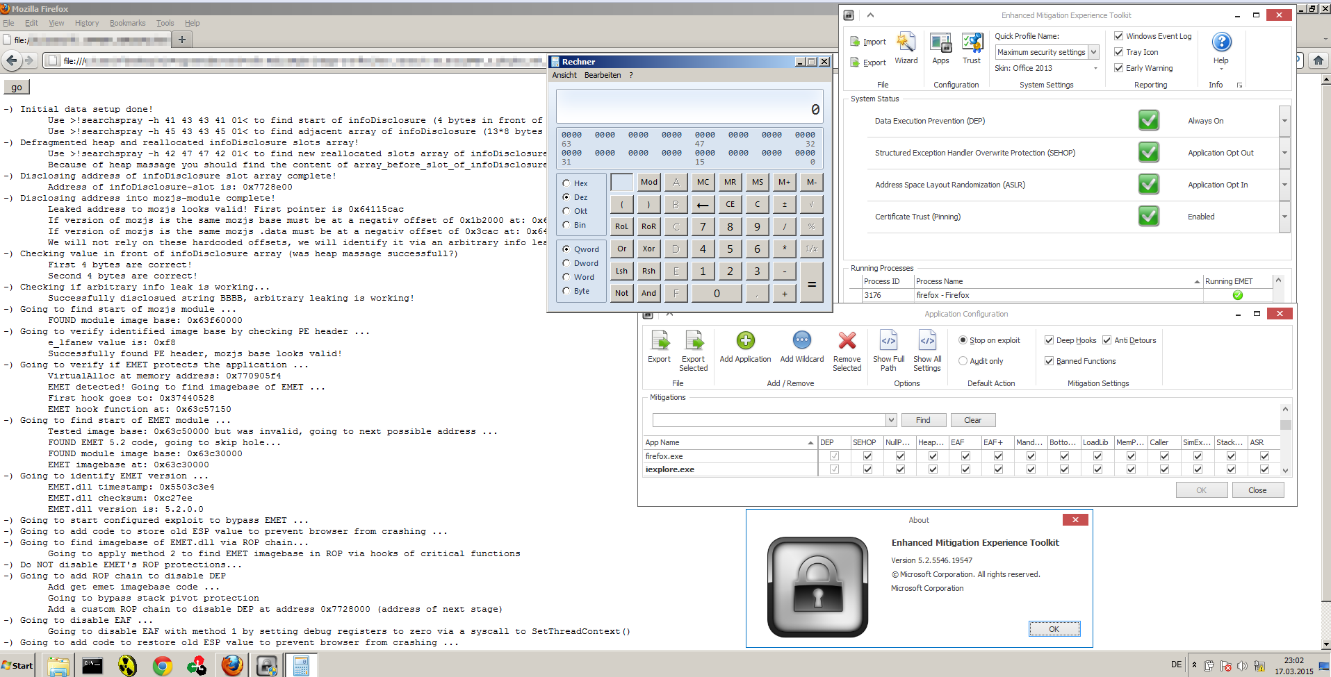
Task: Go forward using Firefox forward arrow
Action: pos(29,60)
